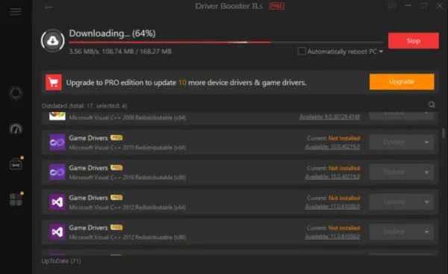Open Available 10.0.40219.0 link for 2010 x64
The width and height of the screenshot is (448, 274).
pos(332,147)
